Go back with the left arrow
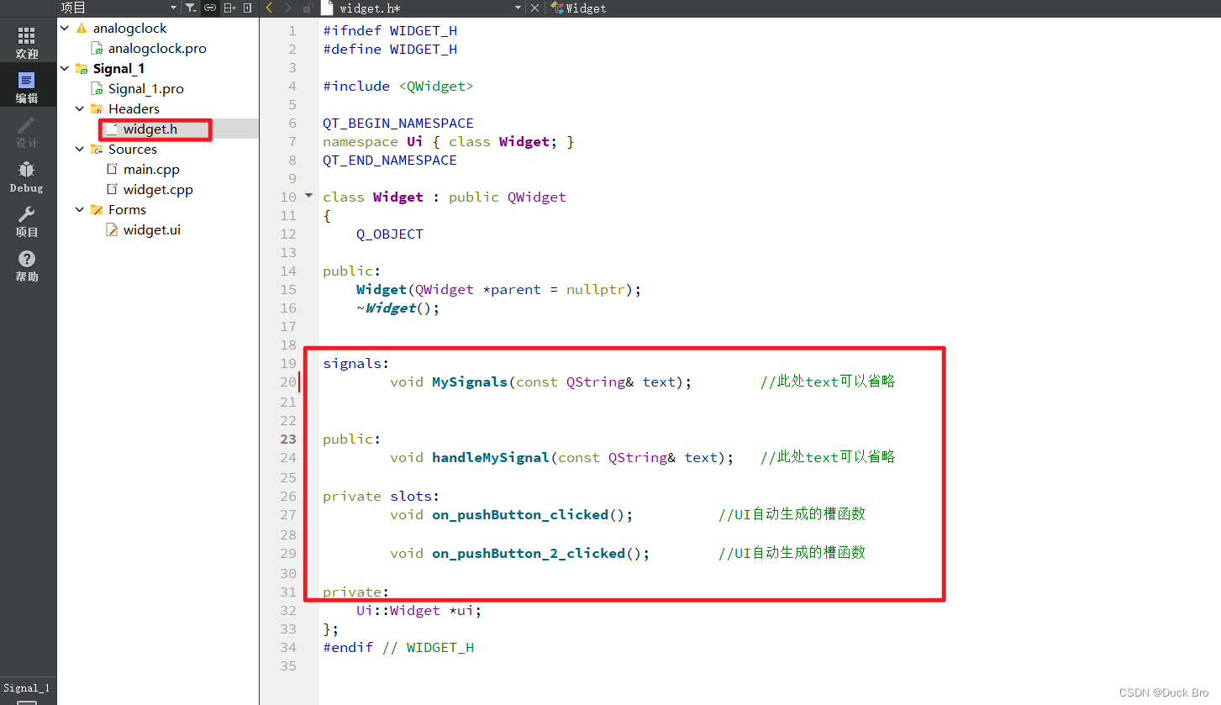 pos(269,8)
